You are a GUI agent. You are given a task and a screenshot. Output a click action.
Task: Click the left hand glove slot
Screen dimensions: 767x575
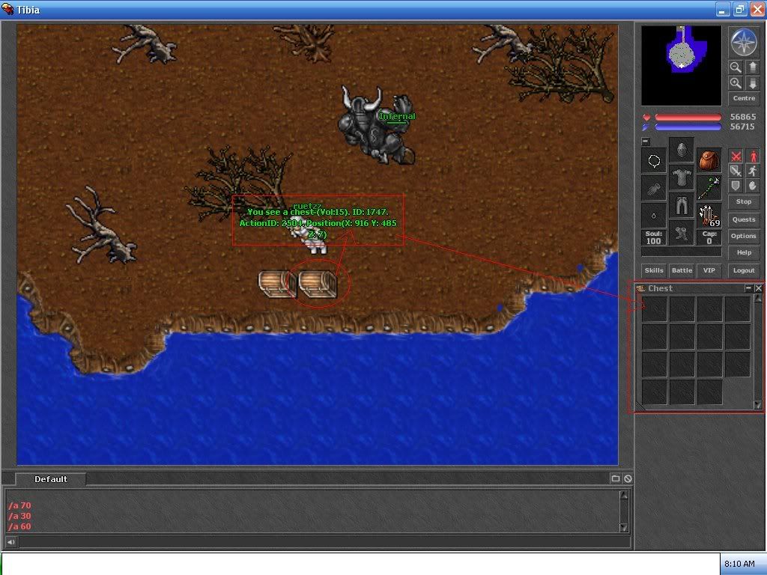pyautogui.click(x=654, y=188)
